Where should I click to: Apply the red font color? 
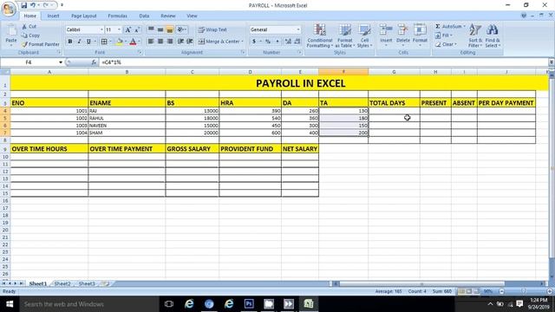click(x=133, y=42)
